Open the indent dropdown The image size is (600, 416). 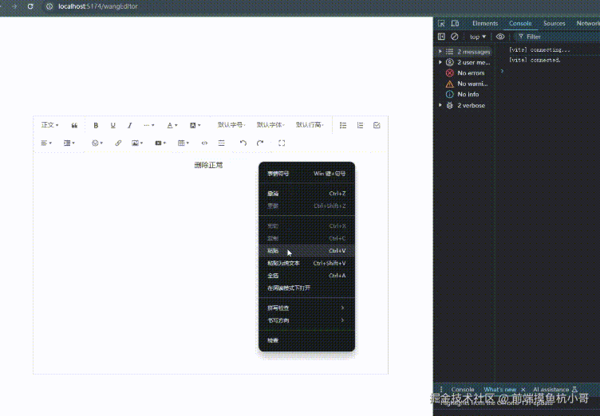[x=69, y=143]
